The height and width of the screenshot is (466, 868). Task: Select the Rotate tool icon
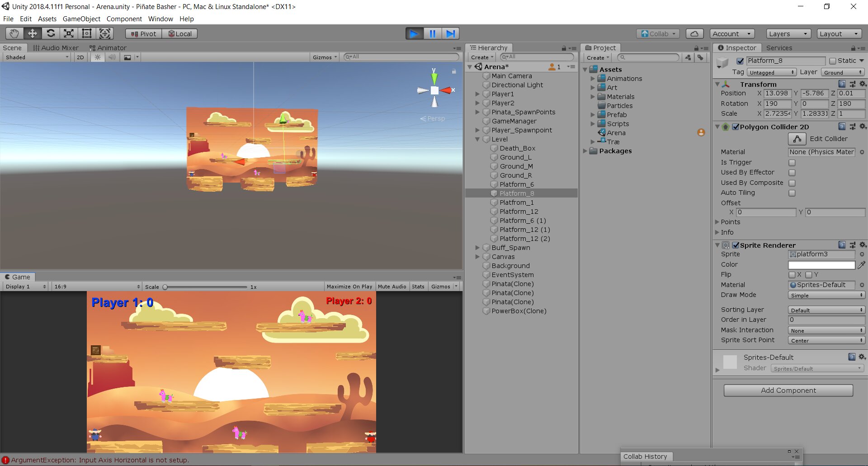point(51,33)
